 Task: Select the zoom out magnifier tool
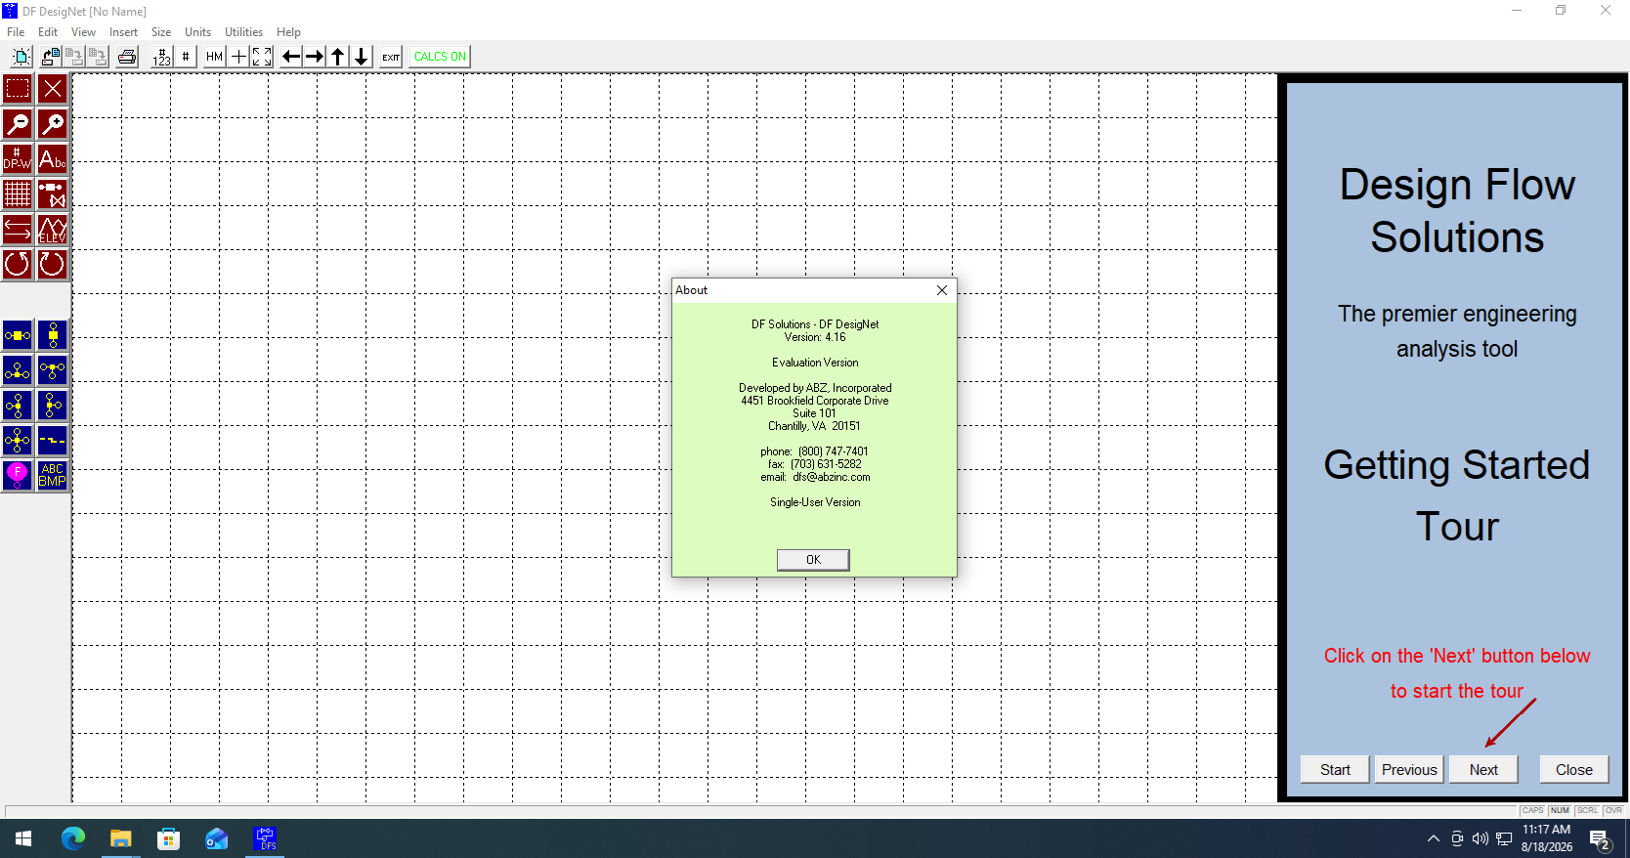(x=18, y=124)
